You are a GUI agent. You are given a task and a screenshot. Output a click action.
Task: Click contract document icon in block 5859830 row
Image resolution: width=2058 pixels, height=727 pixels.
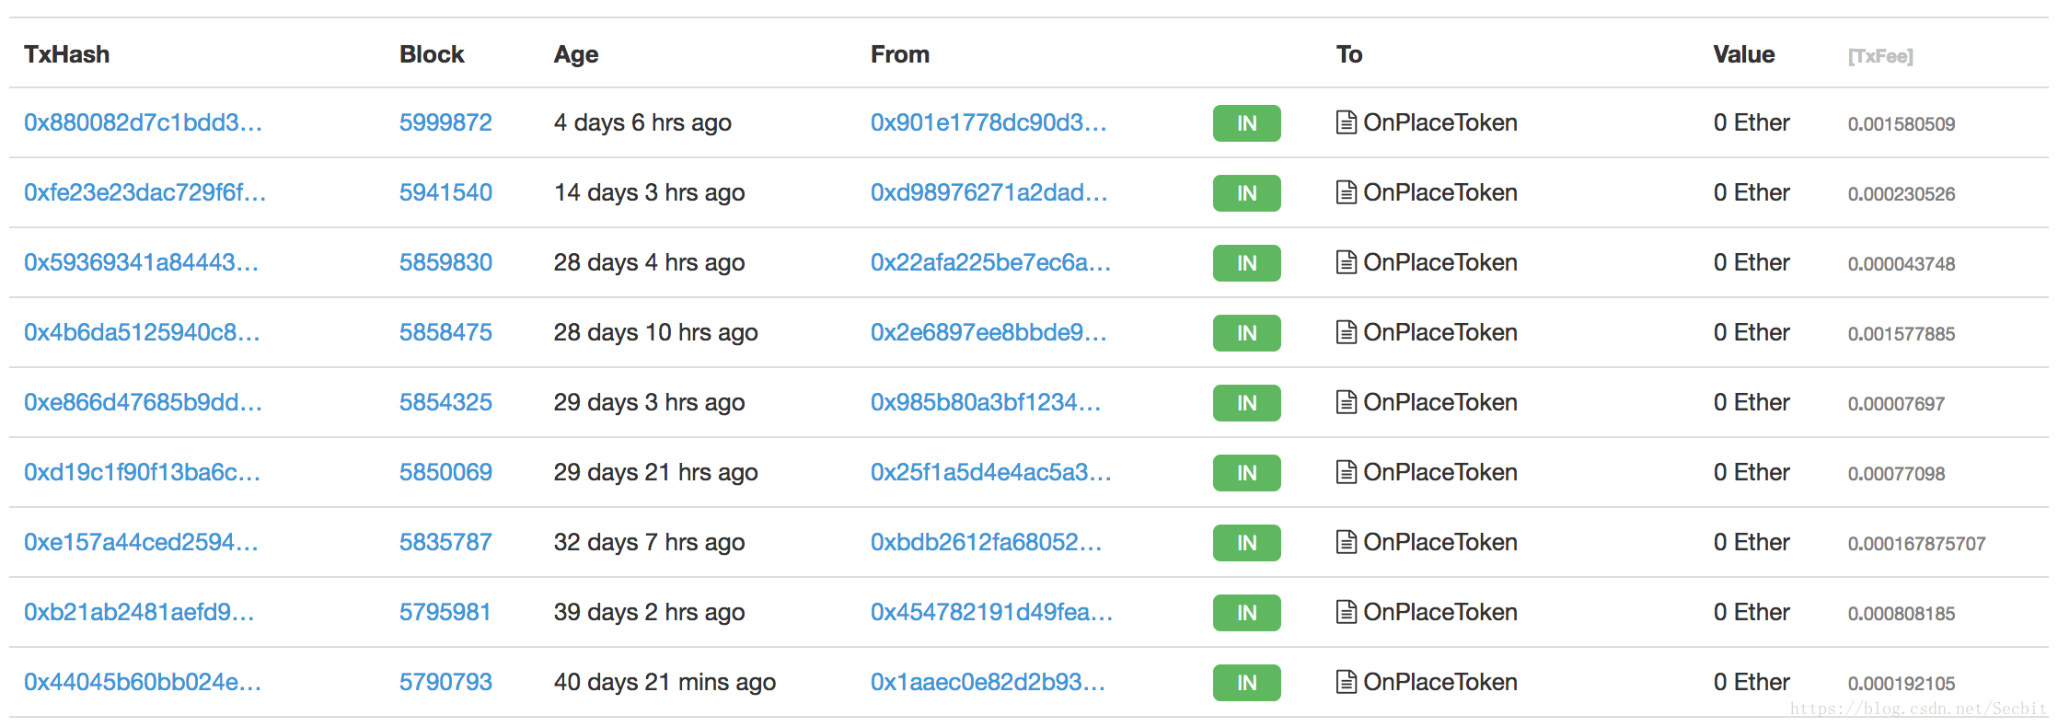1346,262
